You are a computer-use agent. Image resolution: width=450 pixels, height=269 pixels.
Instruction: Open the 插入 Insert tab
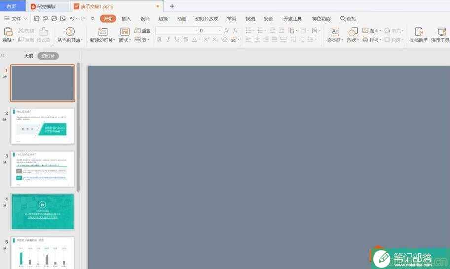(126, 19)
